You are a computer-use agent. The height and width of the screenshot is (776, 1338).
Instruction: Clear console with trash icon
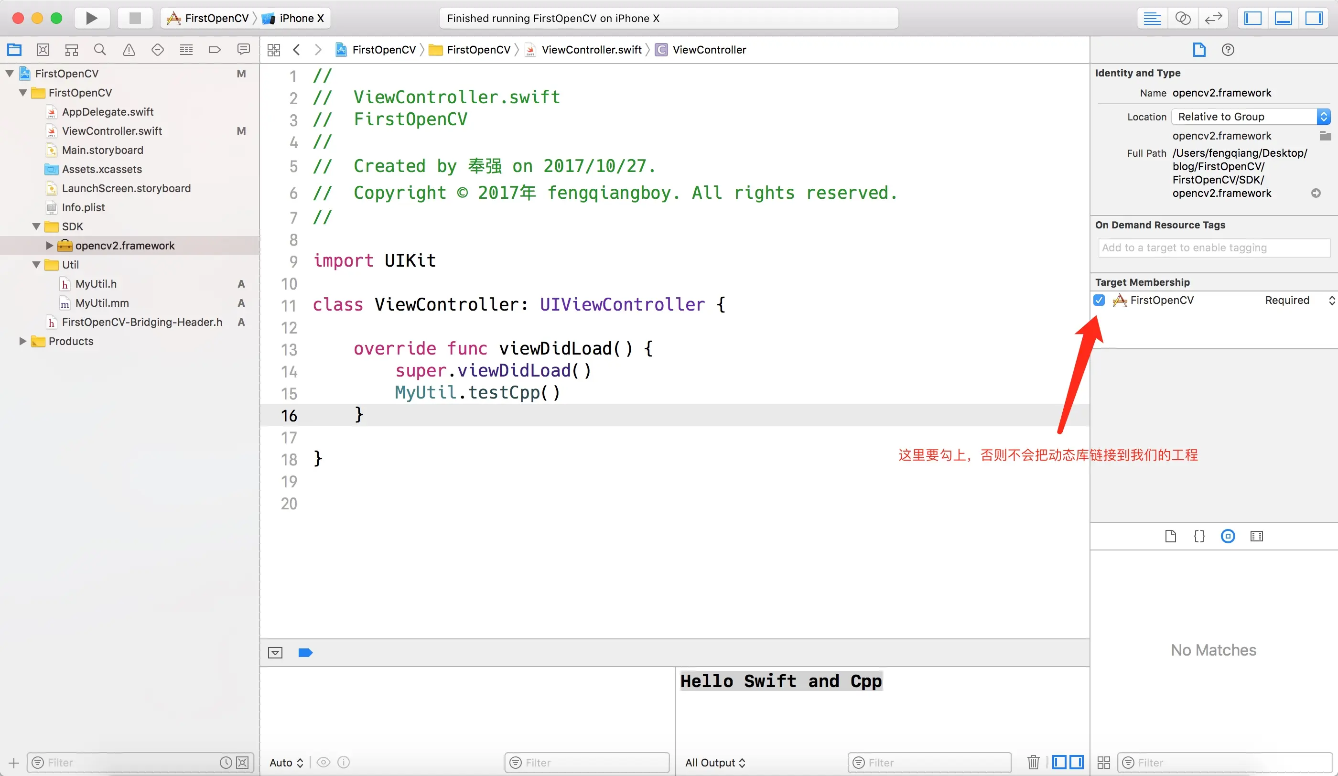(x=1033, y=762)
